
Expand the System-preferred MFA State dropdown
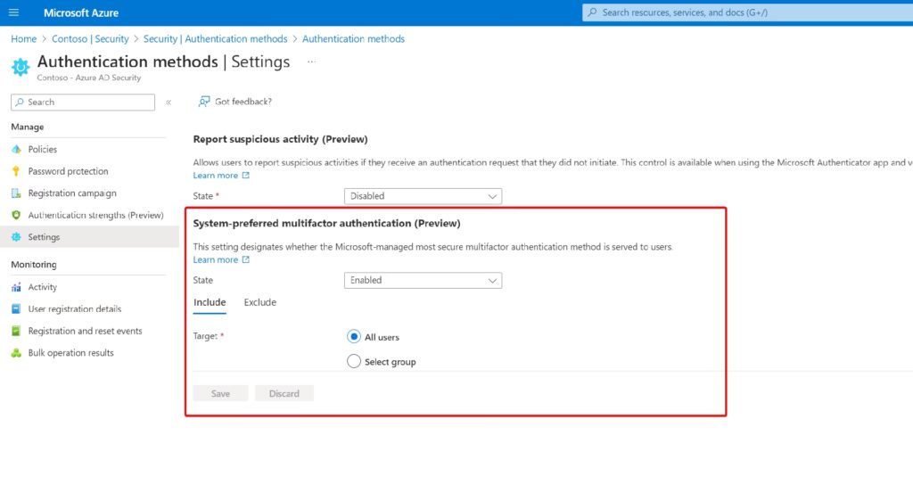[423, 280]
